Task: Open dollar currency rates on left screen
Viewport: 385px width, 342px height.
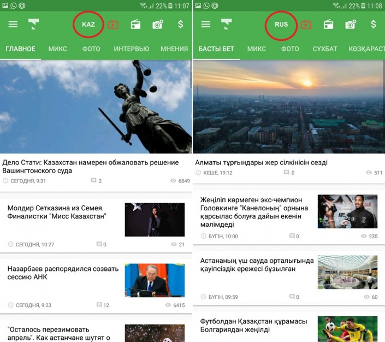Action: click(x=181, y=25)
